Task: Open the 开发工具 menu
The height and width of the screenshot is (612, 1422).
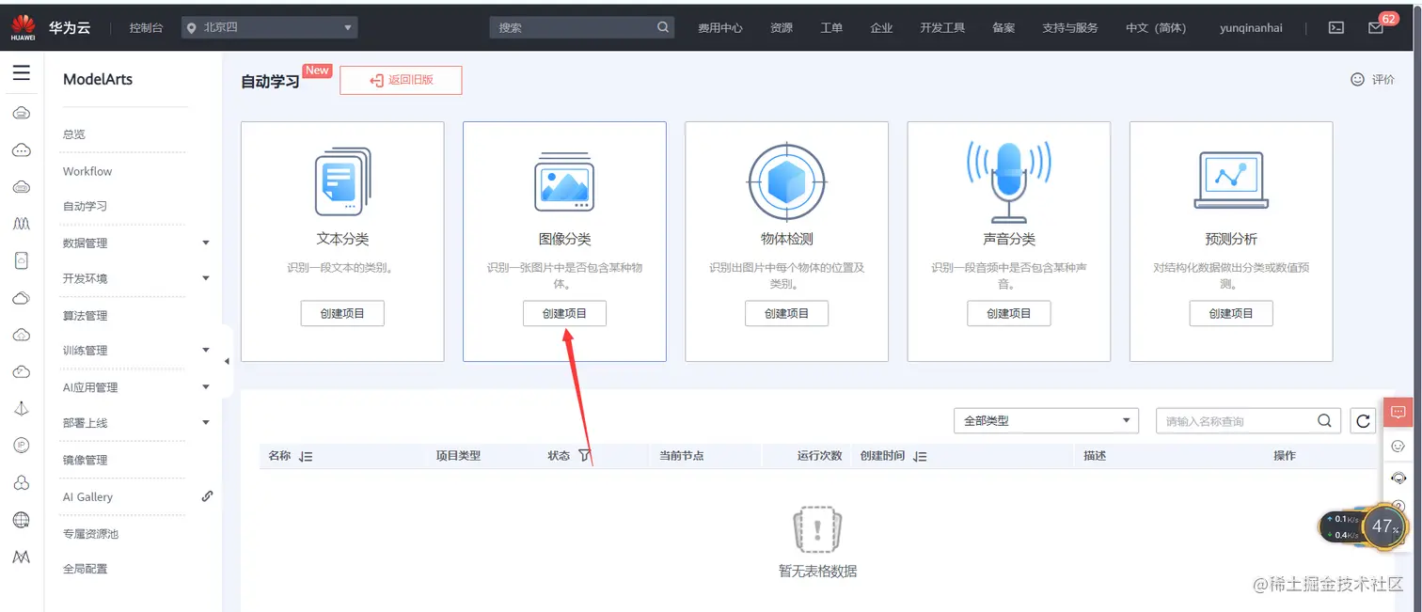Action: click(x=942, y=28)
